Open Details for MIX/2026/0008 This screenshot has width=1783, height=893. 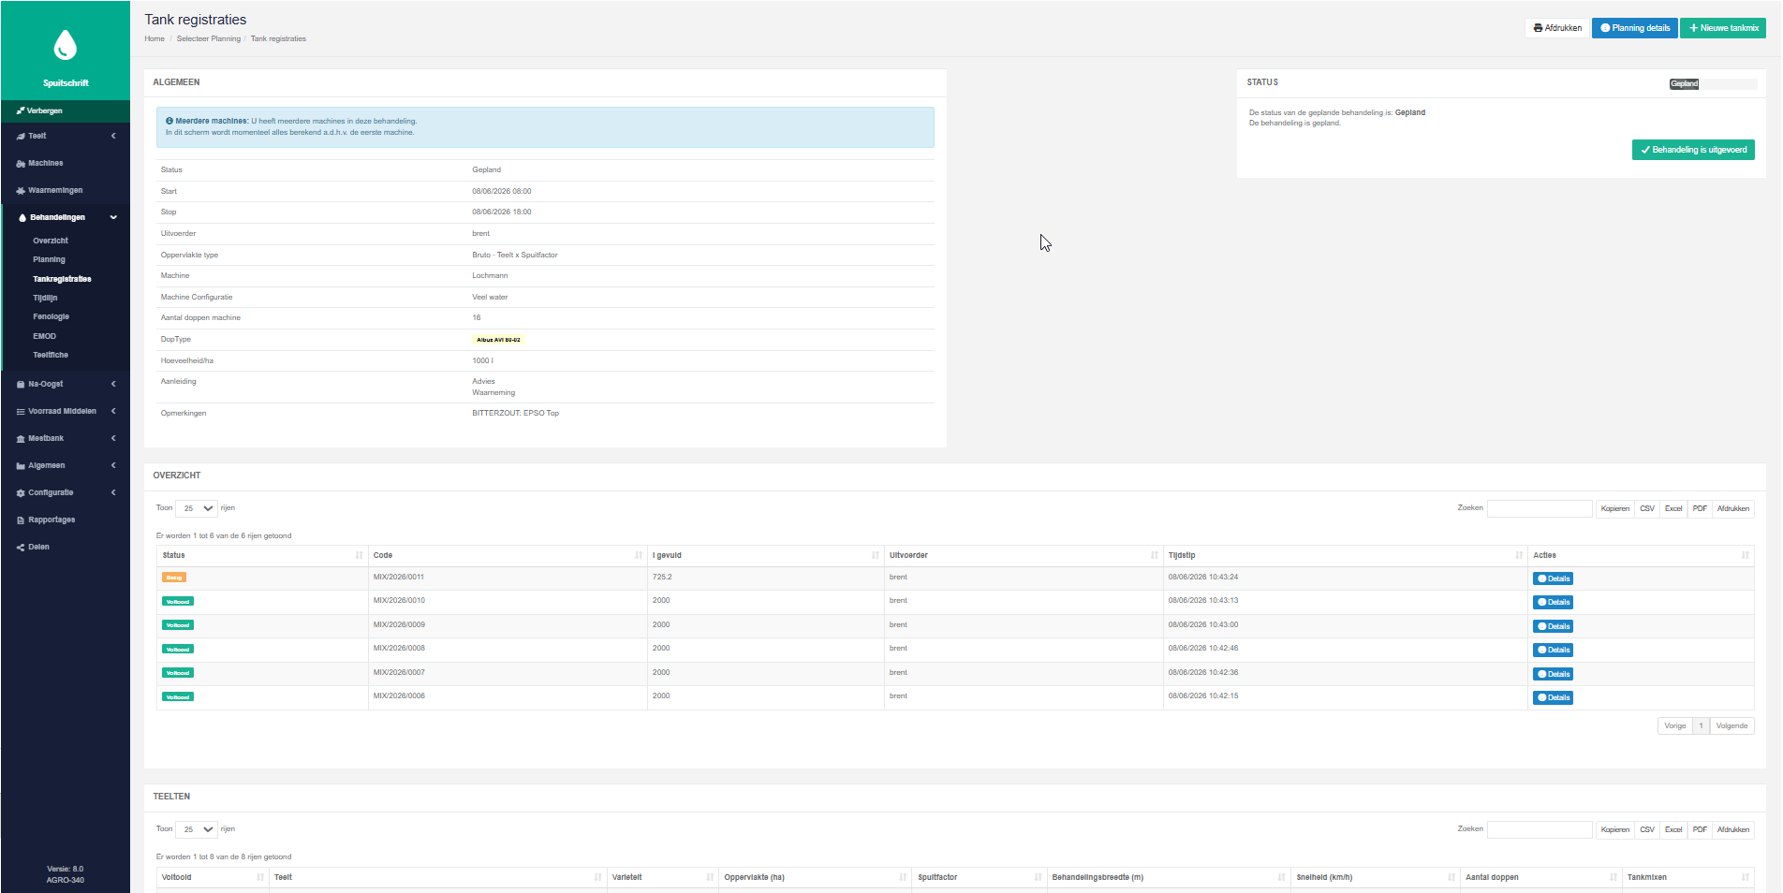[1553, 651]
